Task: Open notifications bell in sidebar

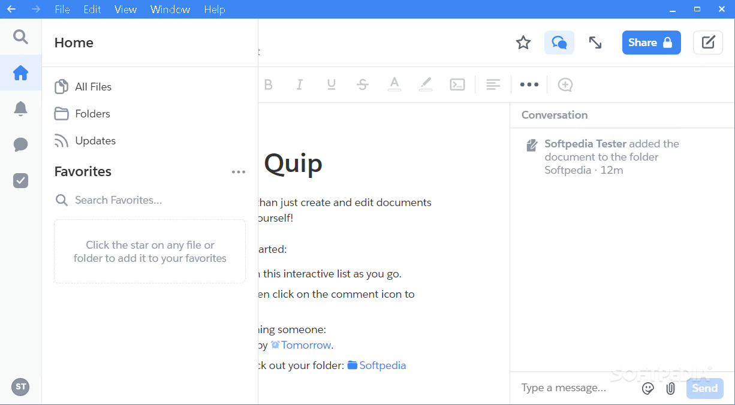Action: click(20, 108)
